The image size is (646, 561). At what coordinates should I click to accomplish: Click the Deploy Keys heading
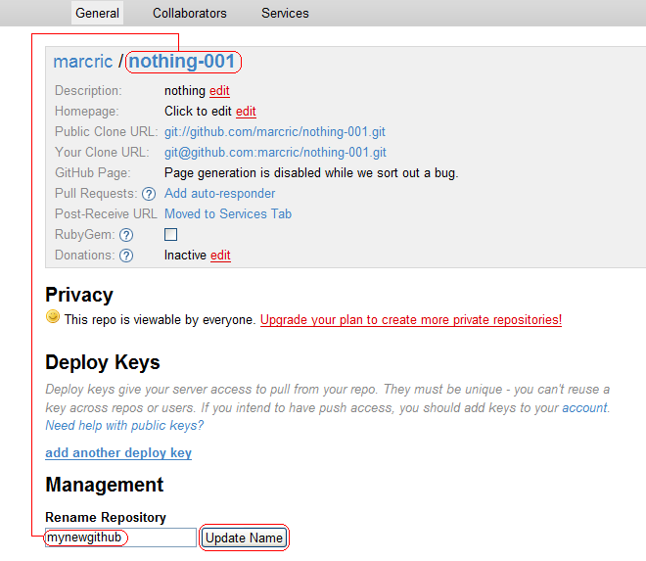pos(103,362)
